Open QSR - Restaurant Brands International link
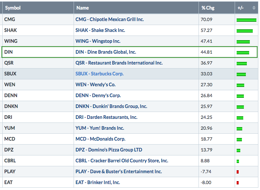The height and width of the screenshot is (190, 260). [119, 63]
